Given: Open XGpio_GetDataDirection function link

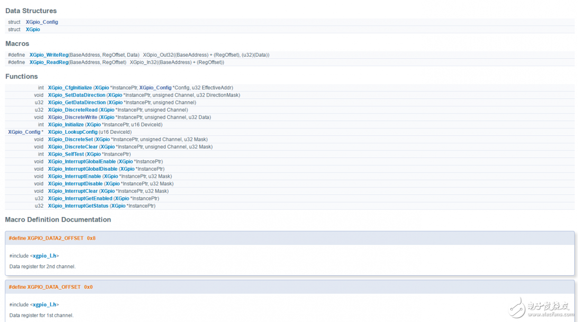Looking at the screenshot, I should pos(77,103).
